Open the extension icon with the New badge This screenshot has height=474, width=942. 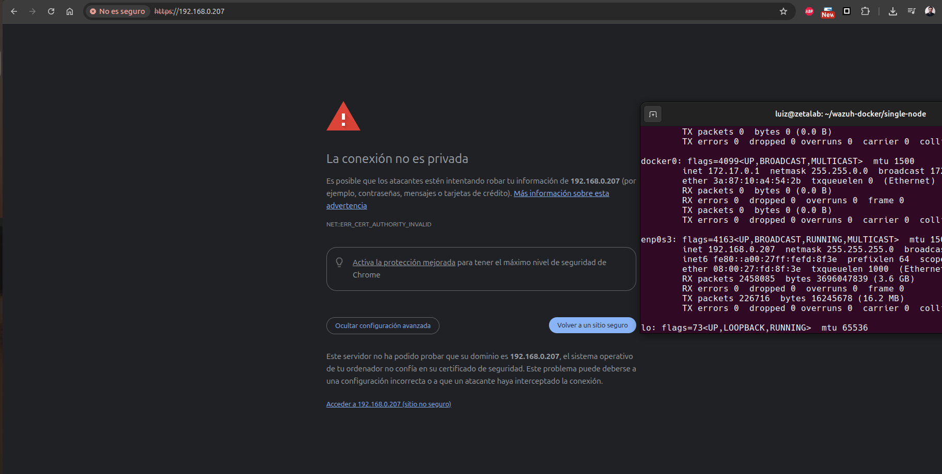pos(828,12)
